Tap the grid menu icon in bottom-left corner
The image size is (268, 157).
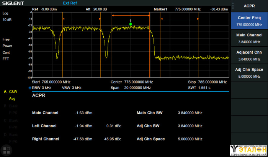pos(6,150)
